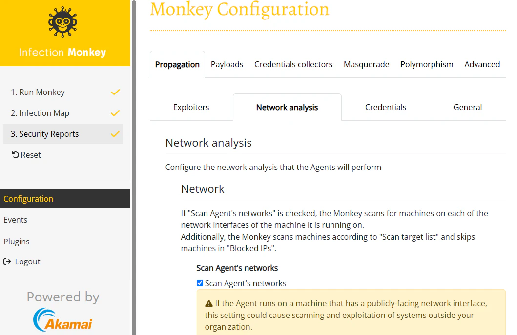The width and height of the screenshot is (517, 335).
Task: Click the warning triangle icon in yellow notice
Action: (209, 303)
